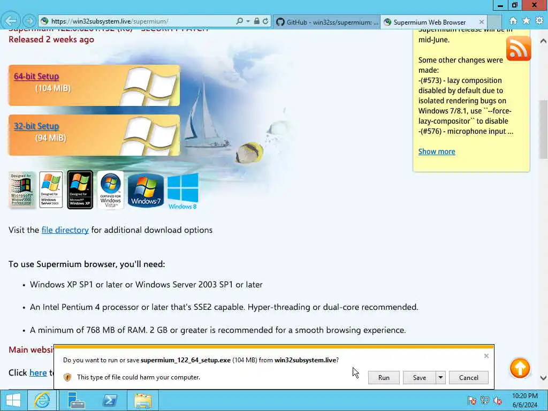Click the address bar URL field
This screenshot has height=411, width=548.
pyautogui.click(x=140, y=21)
